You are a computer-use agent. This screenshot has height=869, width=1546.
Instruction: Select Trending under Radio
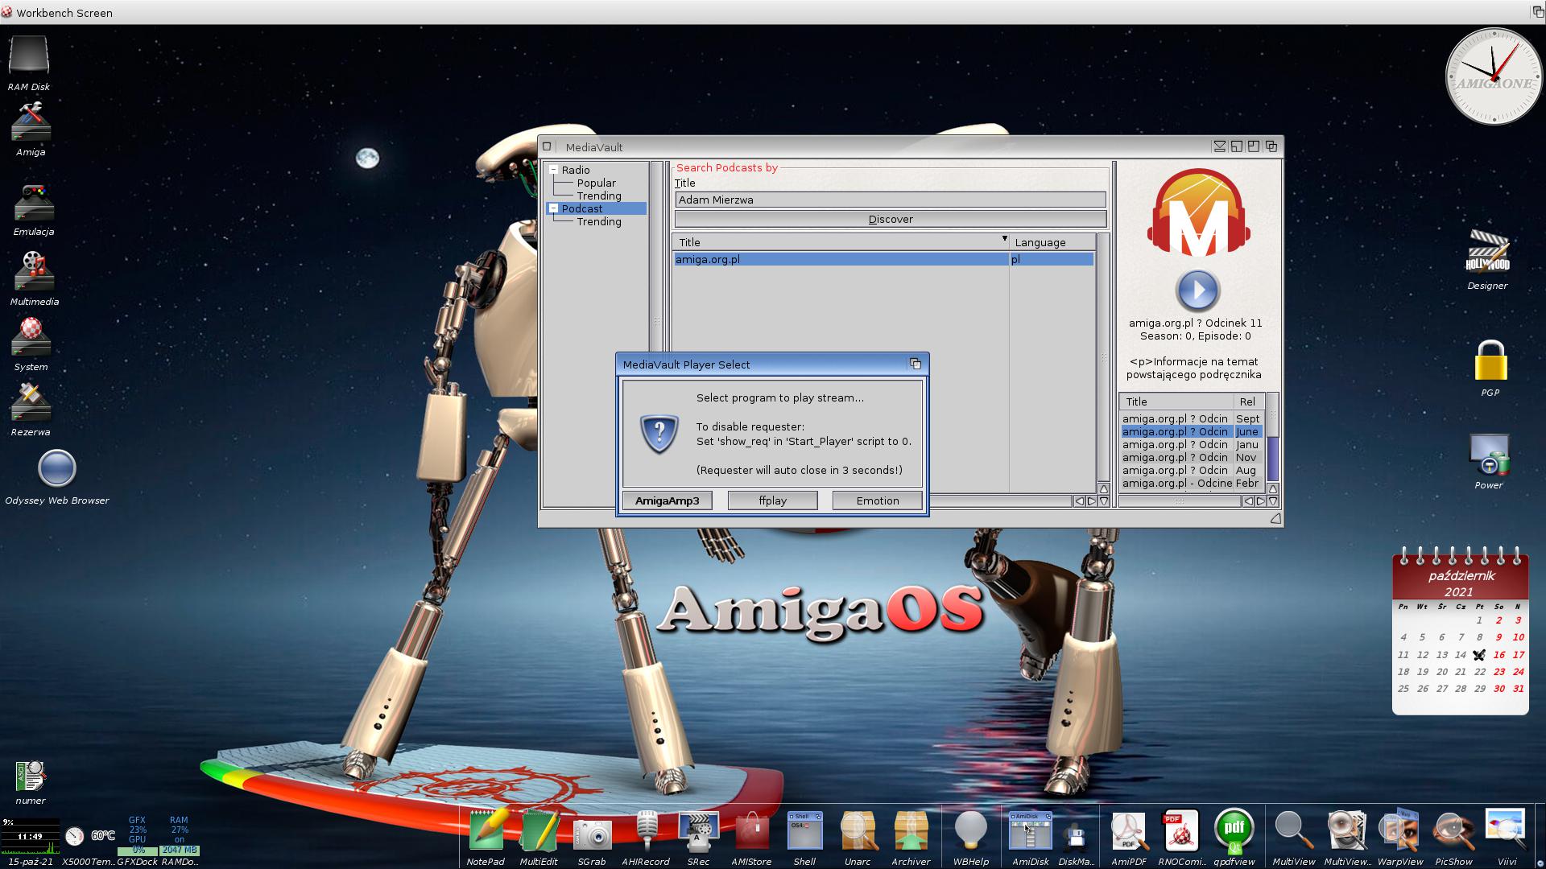tap(598, 196)
